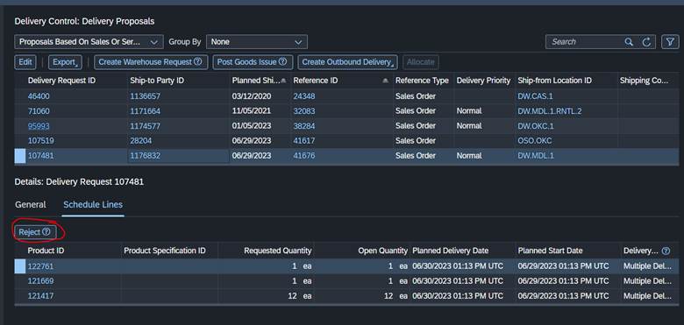Open delivery request 107519

41,141
